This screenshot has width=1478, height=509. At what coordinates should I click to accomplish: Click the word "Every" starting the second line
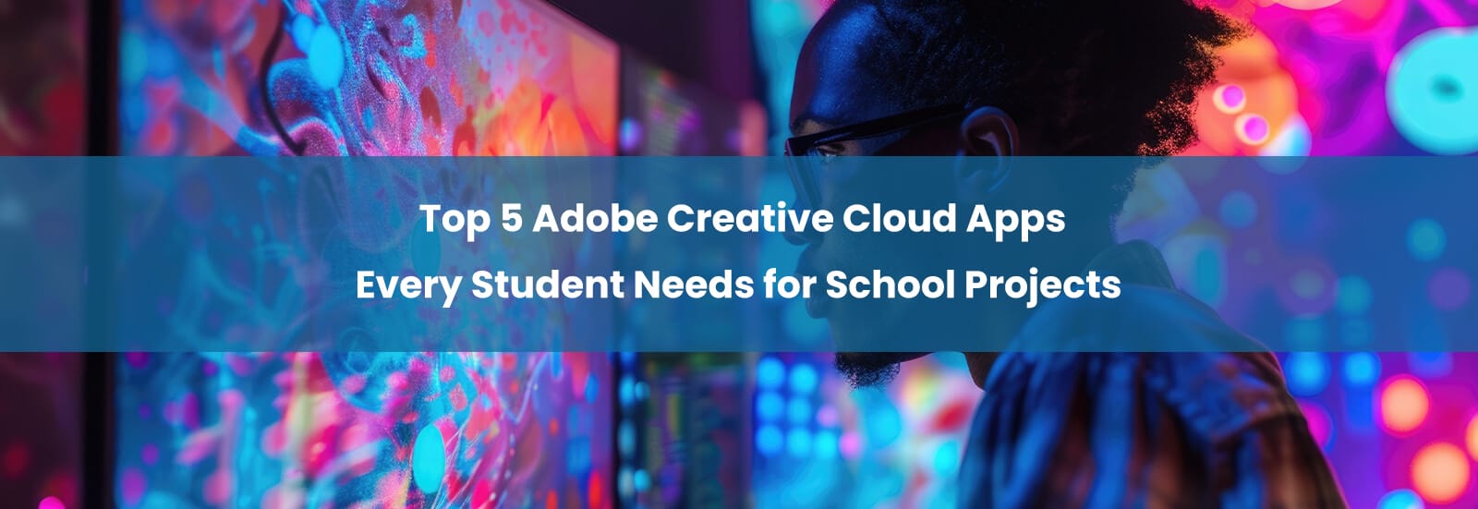tap(408, 286)
